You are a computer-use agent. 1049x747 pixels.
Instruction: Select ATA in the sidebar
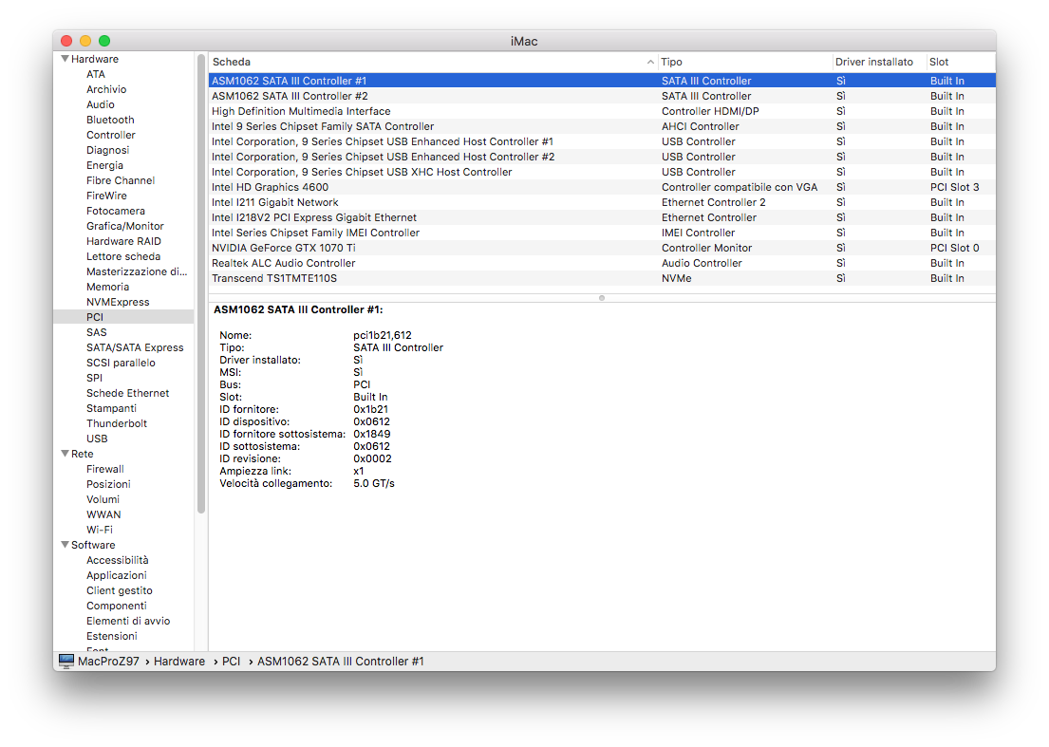click(96, 74)
